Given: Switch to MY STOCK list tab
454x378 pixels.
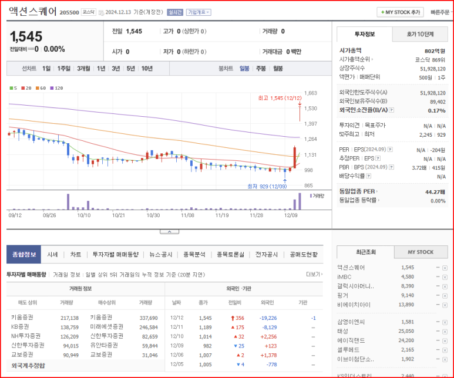Looking at the screenshot, I should tap(421, 252).
